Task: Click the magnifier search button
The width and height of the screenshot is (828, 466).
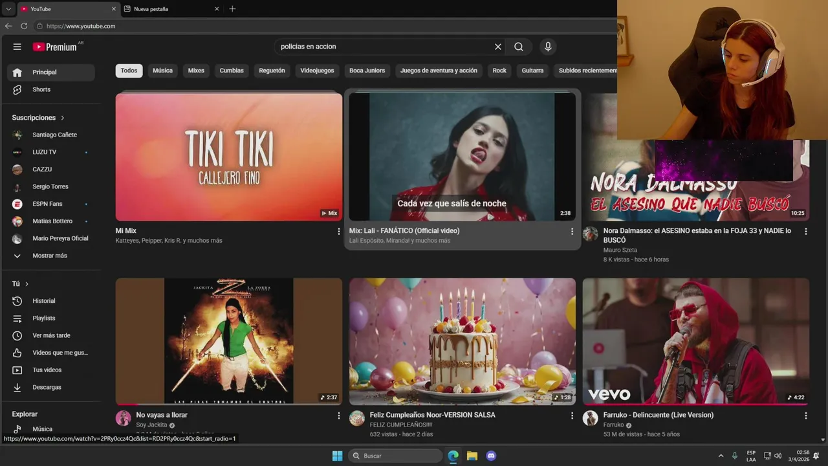Action: point(519,47)
